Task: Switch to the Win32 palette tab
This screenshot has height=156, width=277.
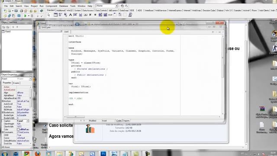Action: pyautogui.click(x=70, y=10)
